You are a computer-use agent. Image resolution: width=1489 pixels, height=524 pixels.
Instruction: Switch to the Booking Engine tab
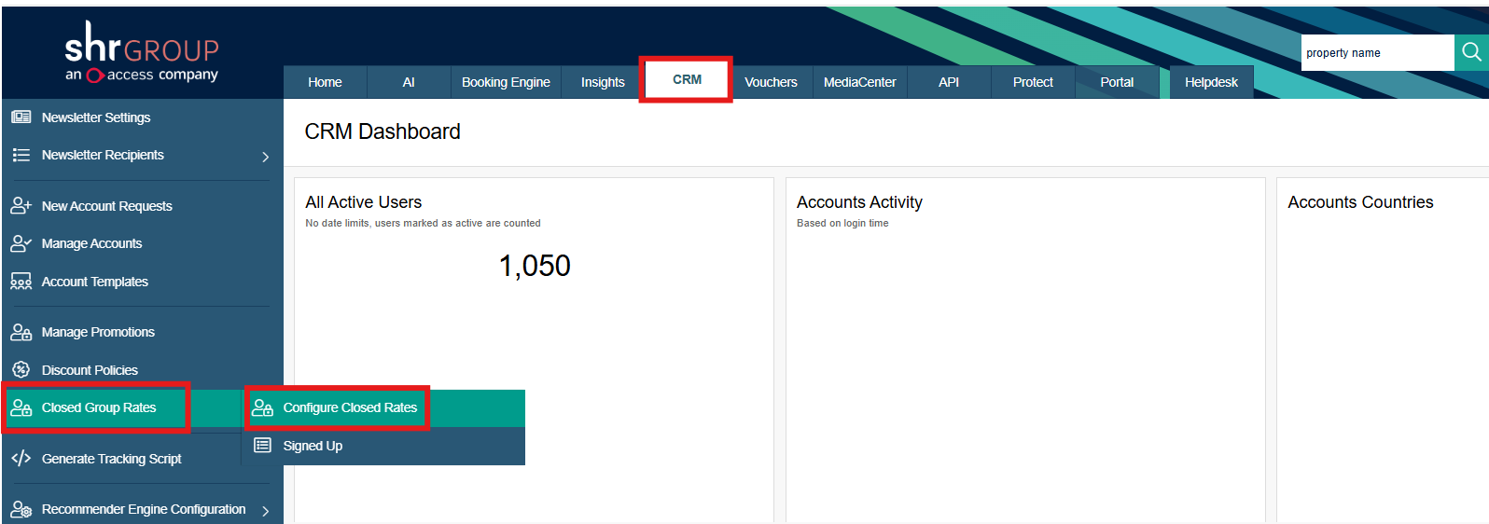point(506,82)
